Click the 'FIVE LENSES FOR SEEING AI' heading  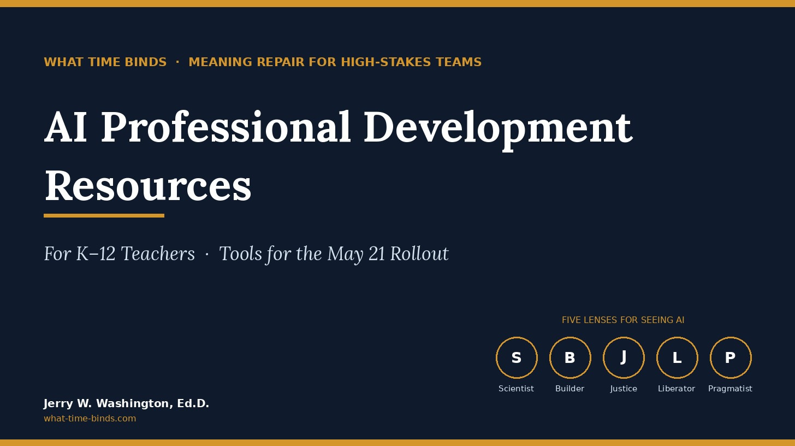[623, 320]
